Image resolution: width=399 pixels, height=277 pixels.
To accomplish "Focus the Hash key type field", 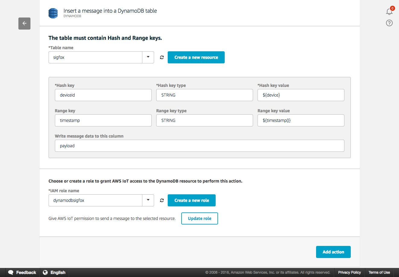I will click(204, 95).
